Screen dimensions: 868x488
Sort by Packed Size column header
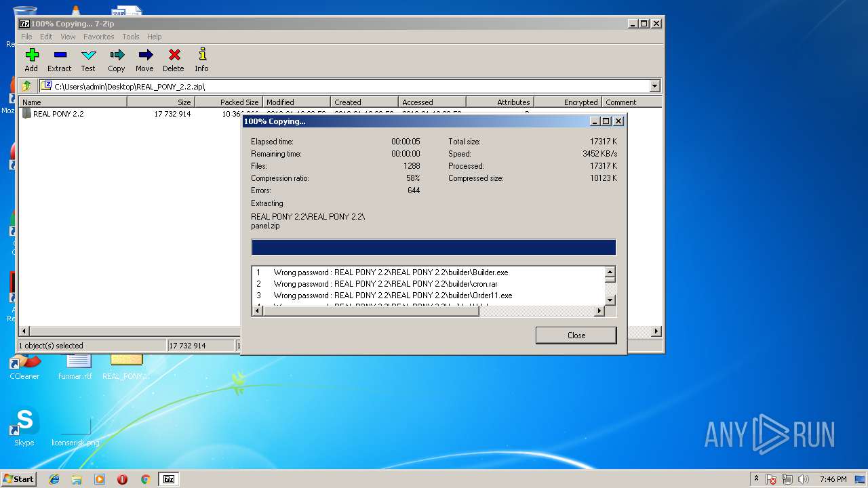[x=229, y=102]
